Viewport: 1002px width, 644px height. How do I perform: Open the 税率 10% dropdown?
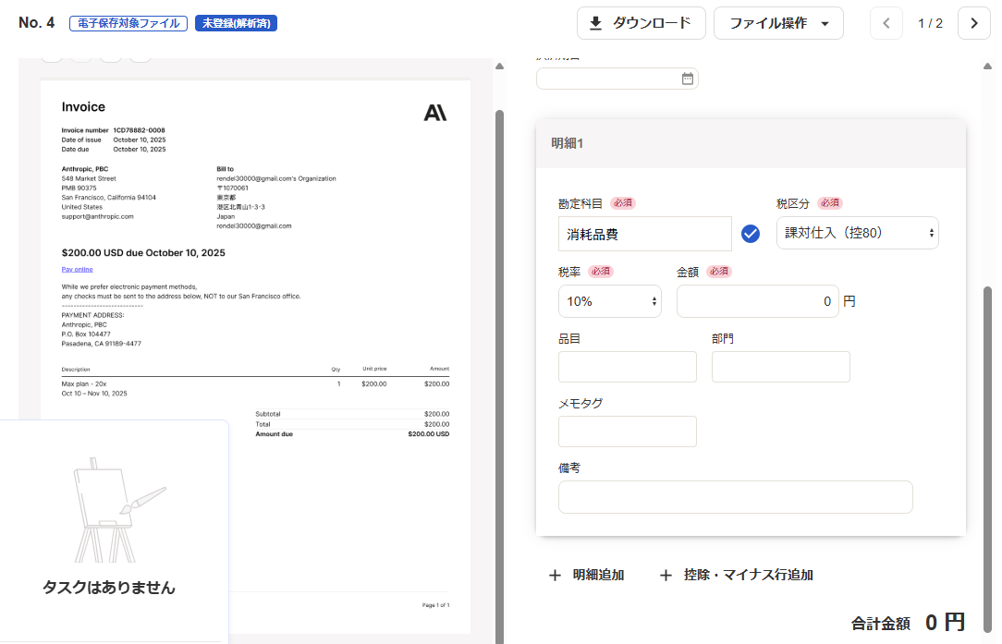pyautogui.click(x=610, y=301)
